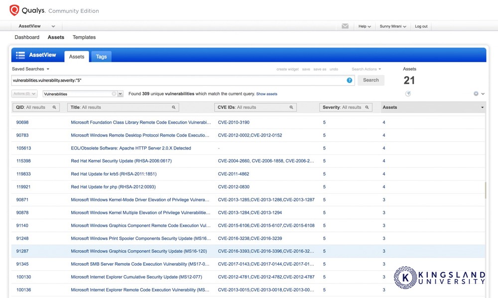Viewport: 498px width, 298px height.
Task: Open Red Hat Kernel Security Update (RHSA-2006:0617)
Action: tap(122, 161)
